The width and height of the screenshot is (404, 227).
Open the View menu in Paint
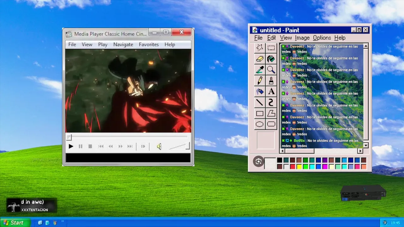(x=286, y=38)
